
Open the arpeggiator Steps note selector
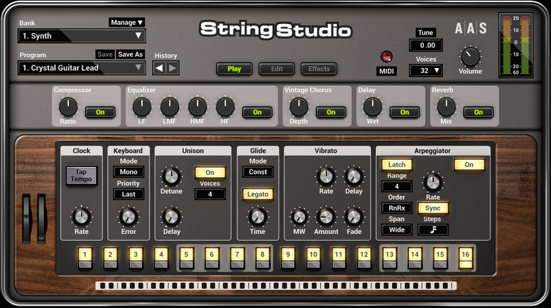pyautogui.click(x=433, y=230)
